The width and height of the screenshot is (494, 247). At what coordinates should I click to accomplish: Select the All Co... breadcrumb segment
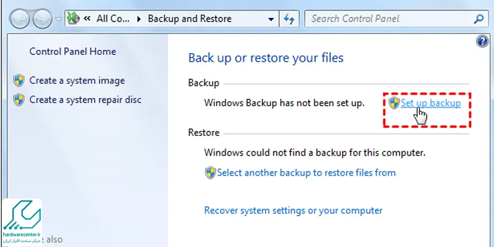pos(113,19)
